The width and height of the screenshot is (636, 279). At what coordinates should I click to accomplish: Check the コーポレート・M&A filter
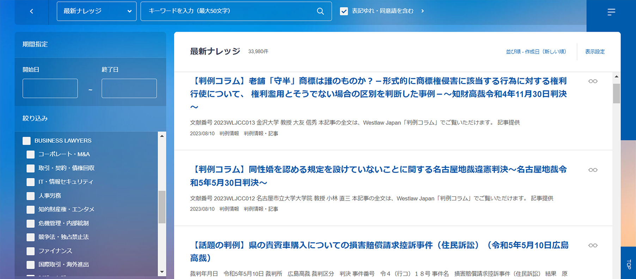coord(31,154)
